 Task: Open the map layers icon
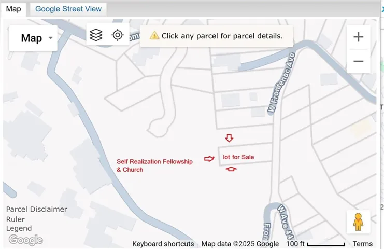(x=96, y=35)
